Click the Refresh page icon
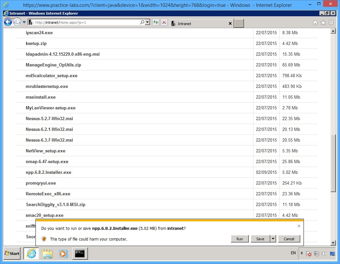The height and width of the screenshot is (264, 340). point(156,22)
